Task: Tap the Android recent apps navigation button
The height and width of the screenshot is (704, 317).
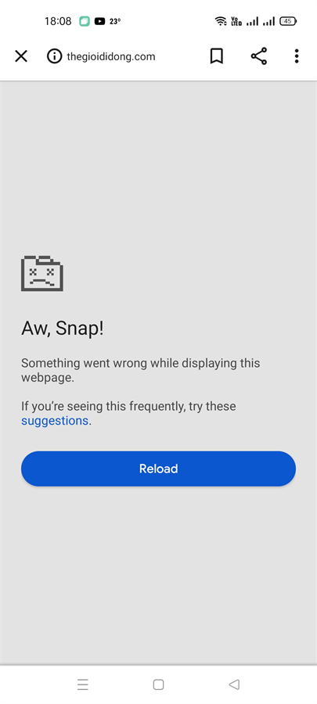Action: (x=83, y=684)
